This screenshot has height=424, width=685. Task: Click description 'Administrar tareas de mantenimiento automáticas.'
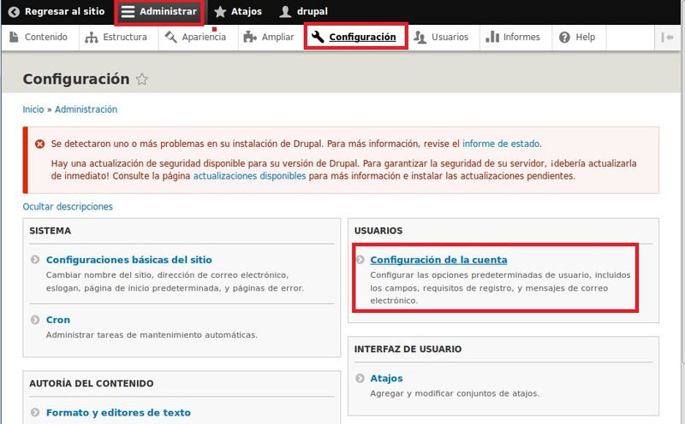152,335
